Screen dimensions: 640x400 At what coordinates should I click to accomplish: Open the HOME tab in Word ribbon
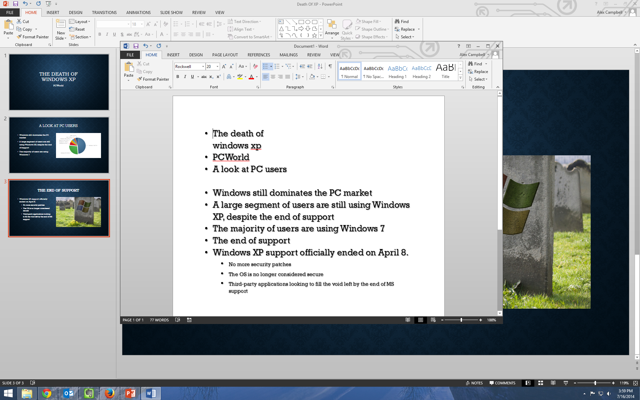pyautogui.click(x=151, y=55)
